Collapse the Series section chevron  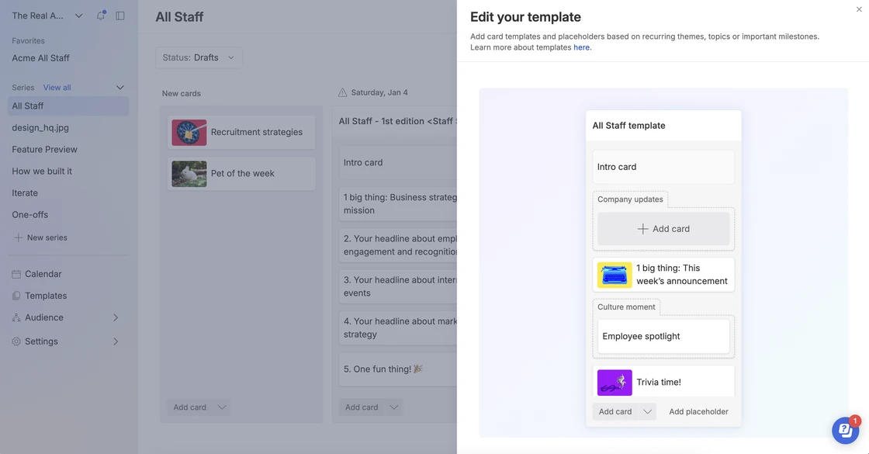[119, 88]
